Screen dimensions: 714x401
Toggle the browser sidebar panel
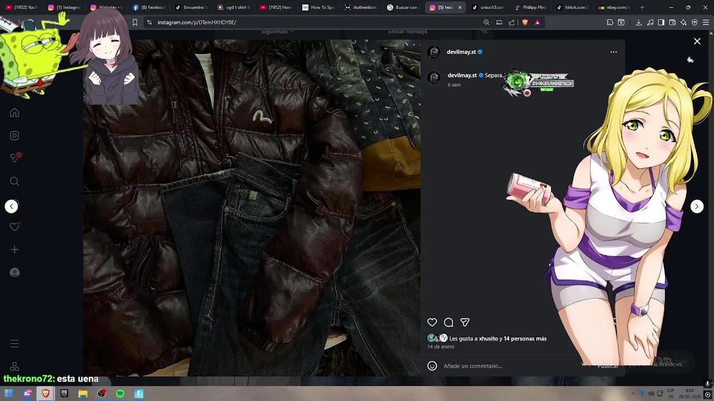661,22
